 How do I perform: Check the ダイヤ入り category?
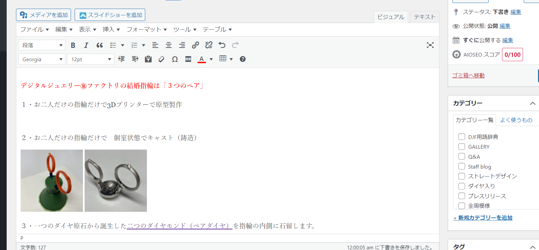tap(462, 186)
